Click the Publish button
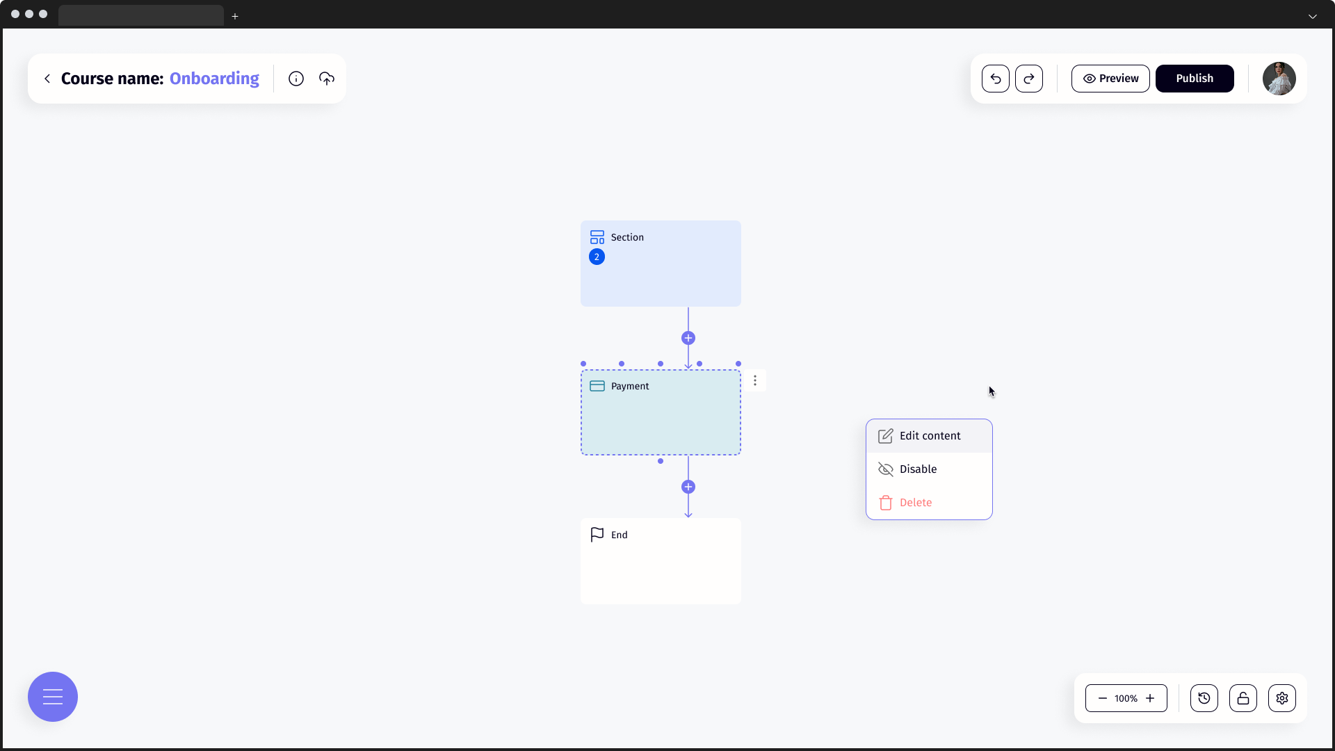Image resolution: width=1335 pixels, height=751 pixels. [1194, 79]
